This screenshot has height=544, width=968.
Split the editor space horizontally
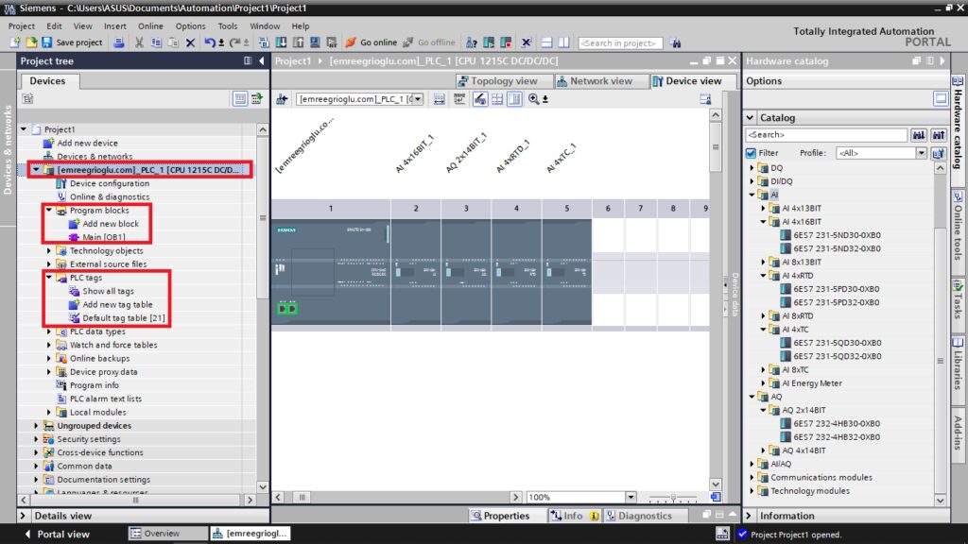click(546, 42)
